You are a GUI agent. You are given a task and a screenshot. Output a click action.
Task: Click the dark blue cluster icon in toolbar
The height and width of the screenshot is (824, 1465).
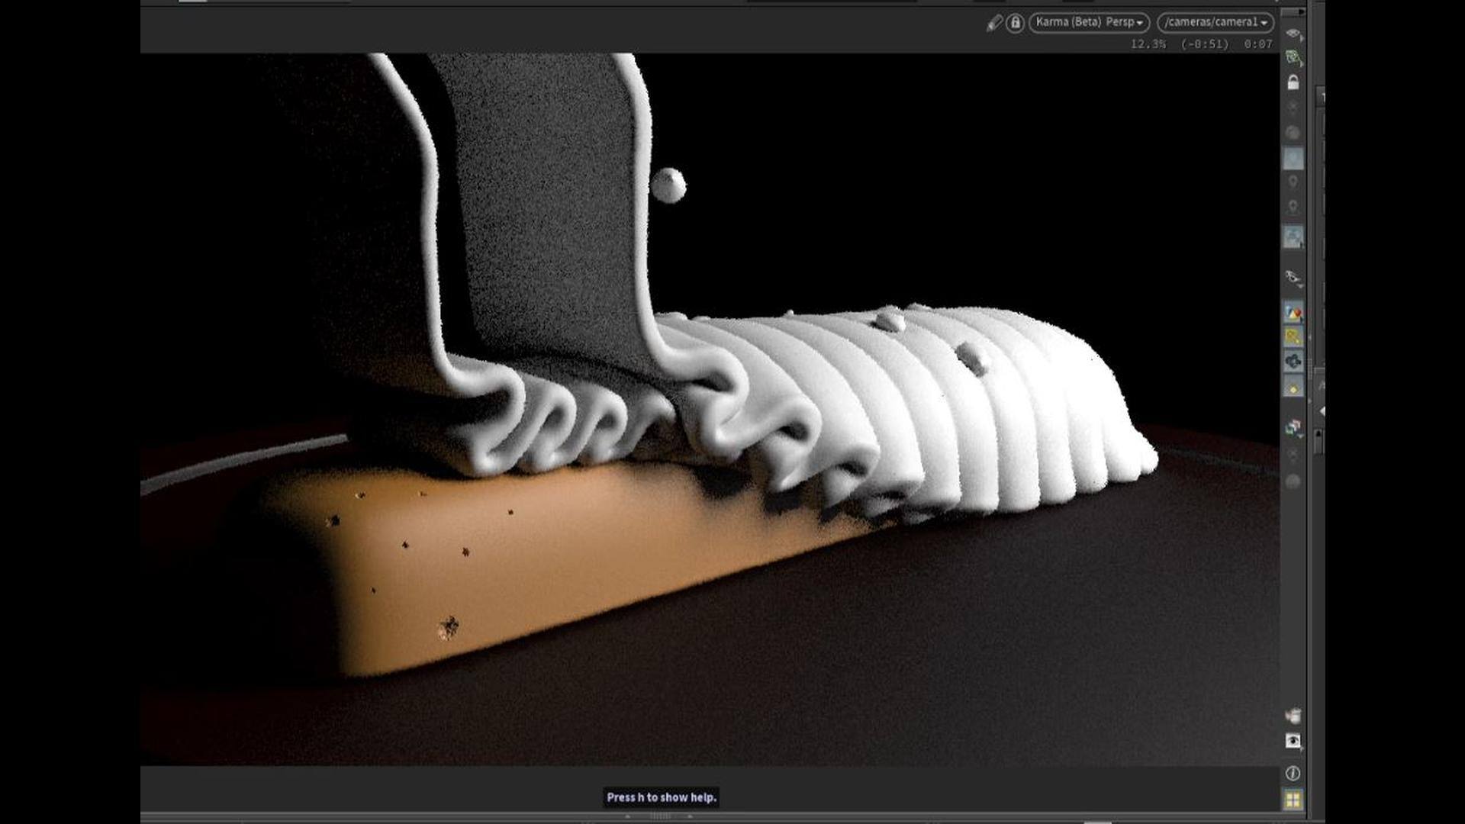(1293, 362)
